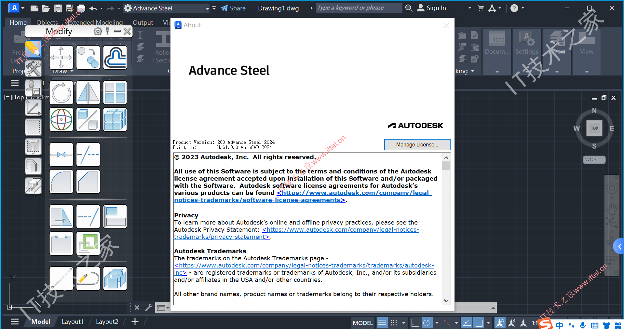624x329 pixels.
Task: Open the Autodesk App Store cart icon
Action: tap(481, 8)
